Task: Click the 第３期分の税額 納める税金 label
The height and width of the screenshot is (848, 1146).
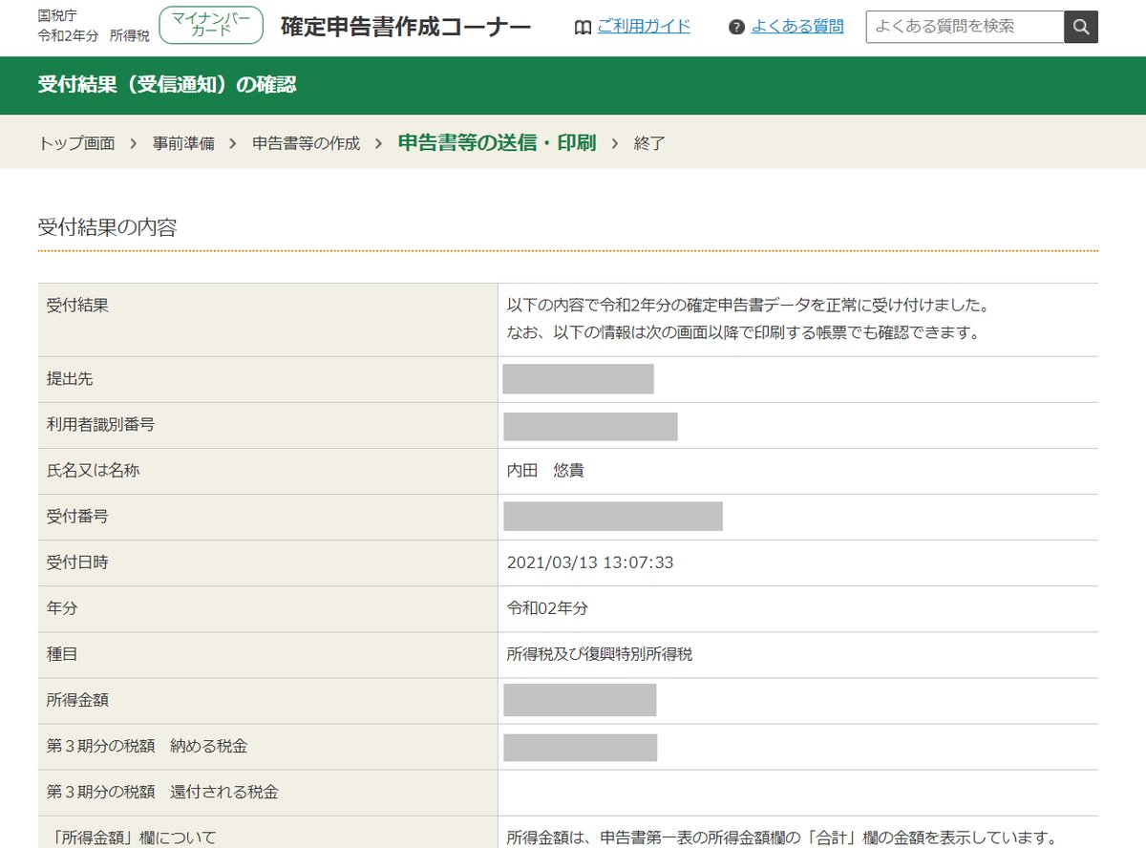Action: (x=147, y=746)
